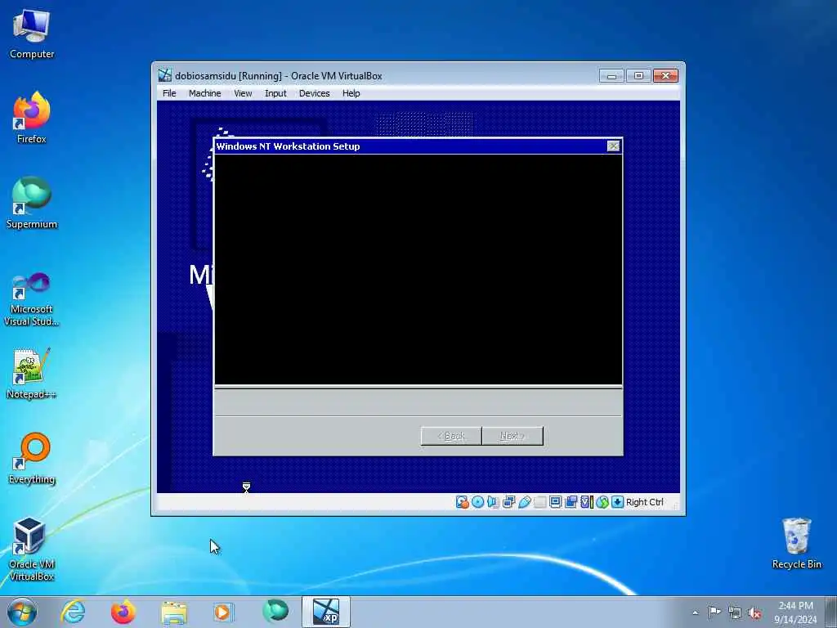
Task: Click the USB devices status icon
Action: coord(524,502)
